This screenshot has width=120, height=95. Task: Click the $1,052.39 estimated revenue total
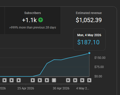coord(89,20)
